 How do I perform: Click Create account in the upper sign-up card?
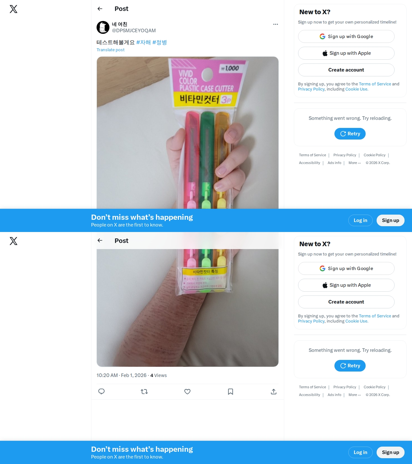coord(346,70)
